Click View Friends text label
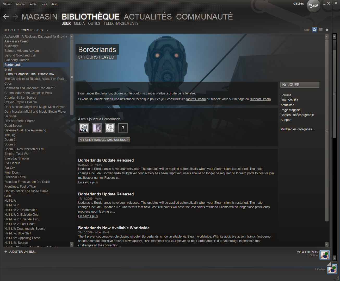 click(307, 252)
